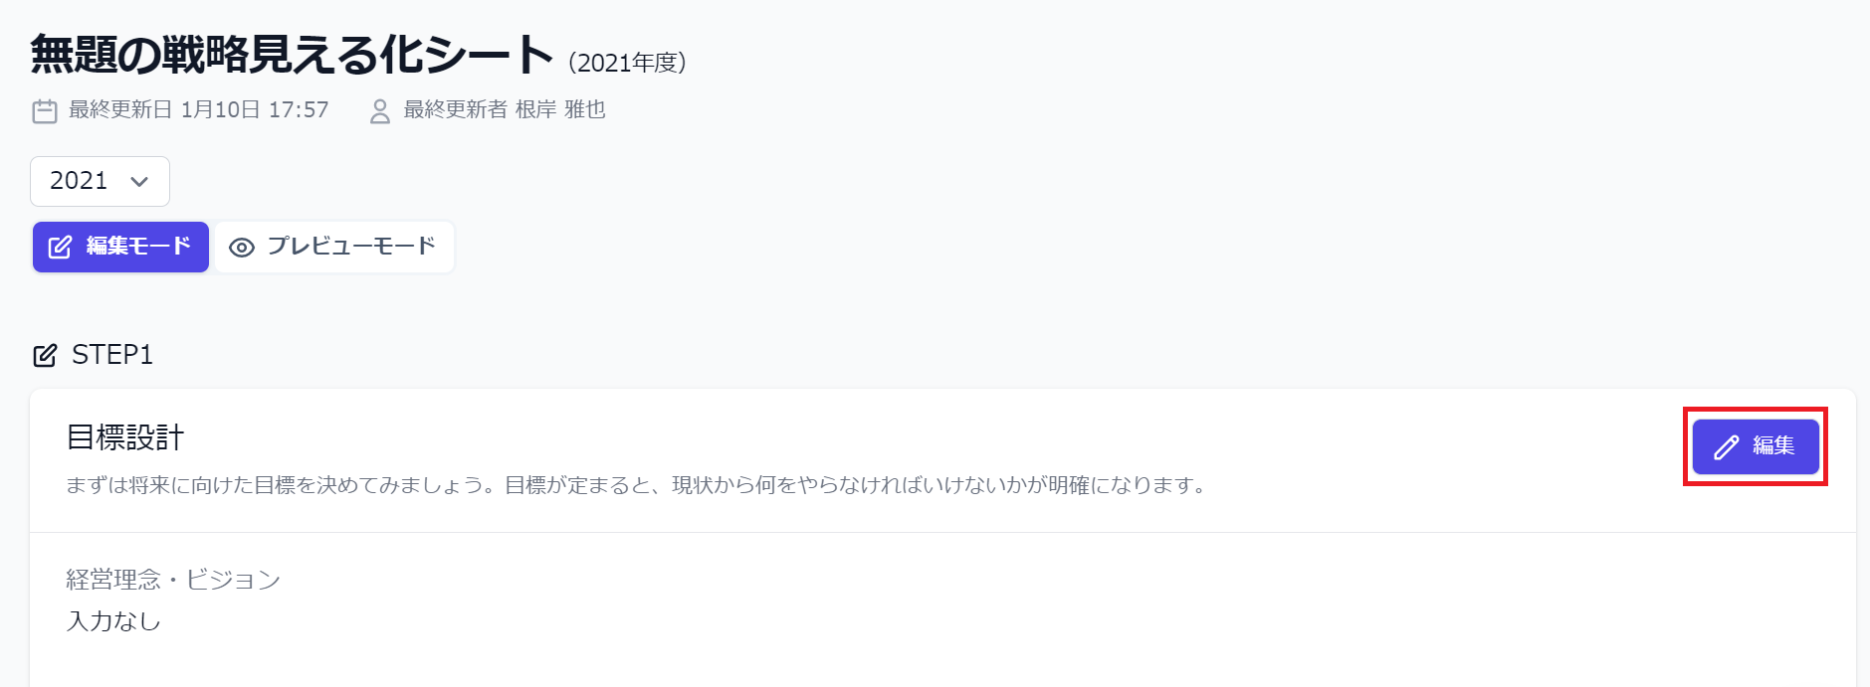Click the eye icon in プレビューモード
Screen dimensions: 1870x687
click(x=242, y=248)
